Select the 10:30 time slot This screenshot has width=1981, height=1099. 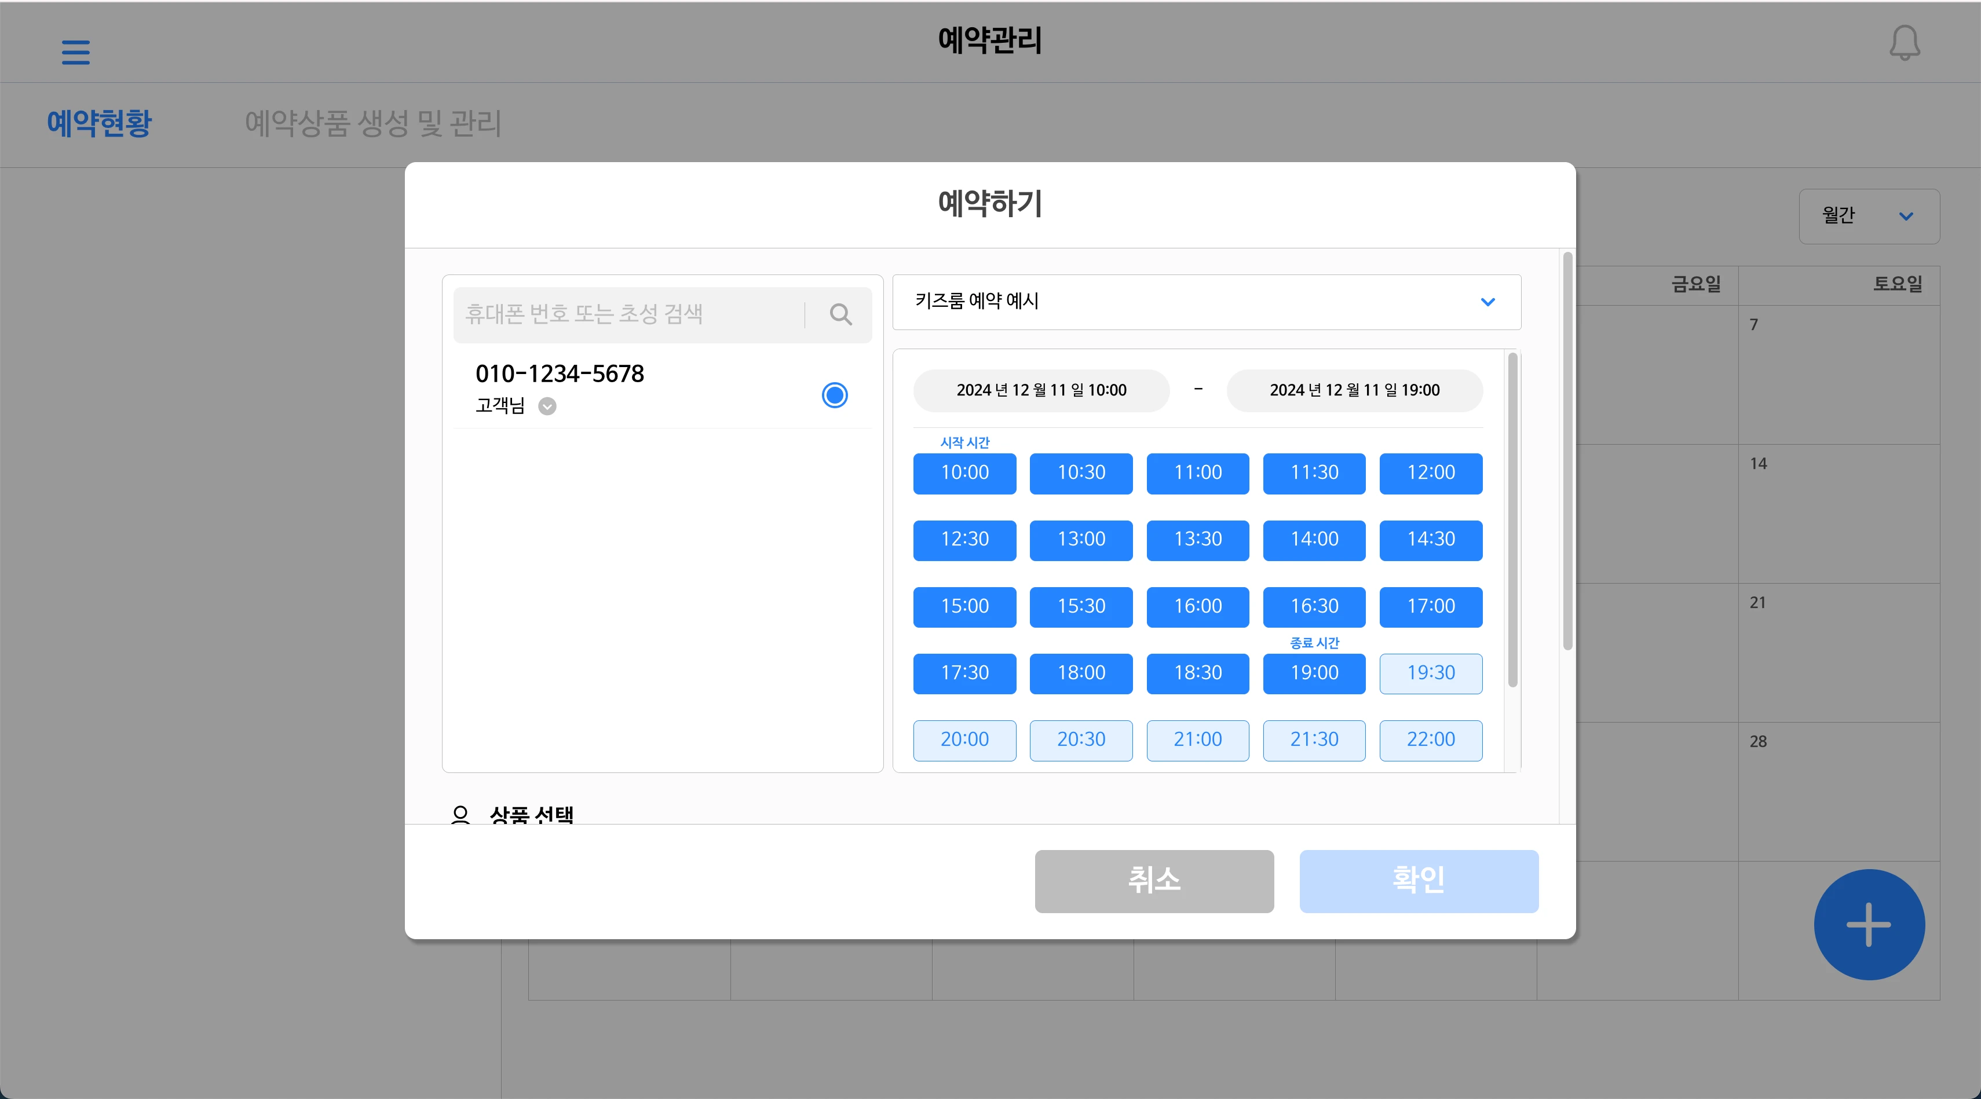click(x=1080, y=474)
